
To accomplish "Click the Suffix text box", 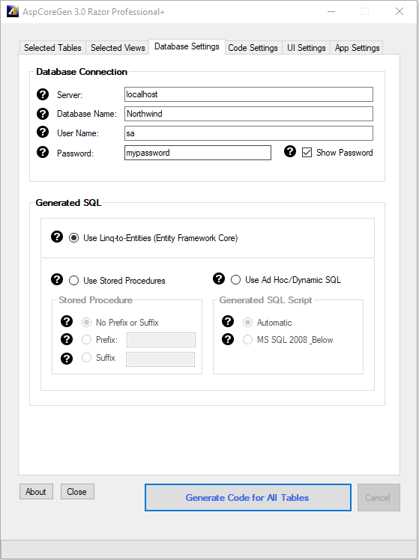I will pyautogui.click(x=160, y=359).
